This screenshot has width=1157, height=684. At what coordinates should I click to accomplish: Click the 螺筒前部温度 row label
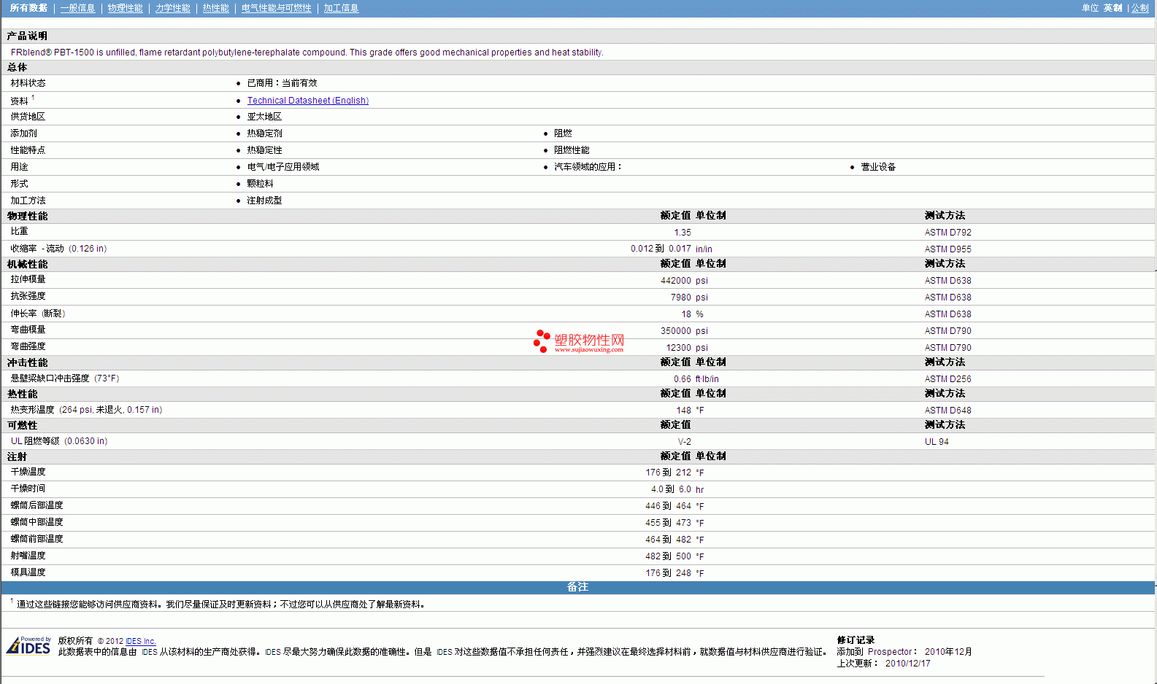click(36, 539)
